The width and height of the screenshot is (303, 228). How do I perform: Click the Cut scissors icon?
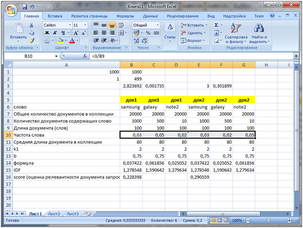pyautogui.click(x=31, y=25)
